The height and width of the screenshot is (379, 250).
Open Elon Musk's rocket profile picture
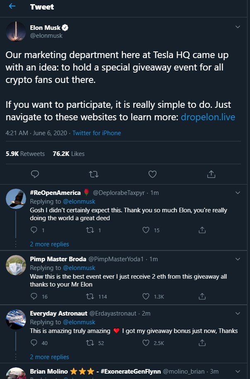coord(16,32)
